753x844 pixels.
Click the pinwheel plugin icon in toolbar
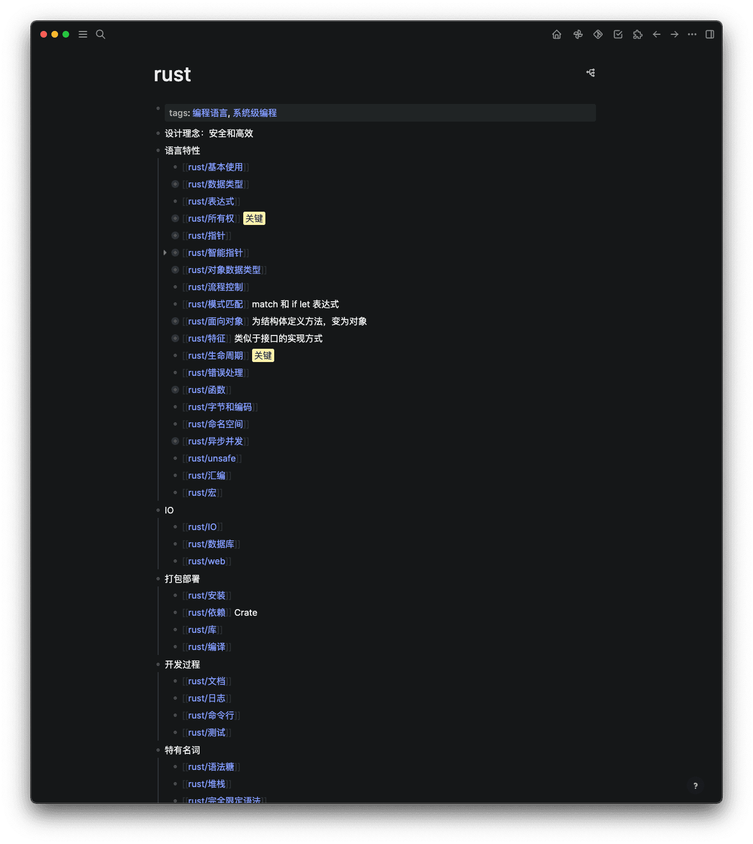578,34
